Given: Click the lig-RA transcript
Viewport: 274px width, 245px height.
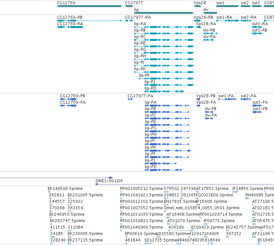Looking at the screenshot, I should click(164, 27).
